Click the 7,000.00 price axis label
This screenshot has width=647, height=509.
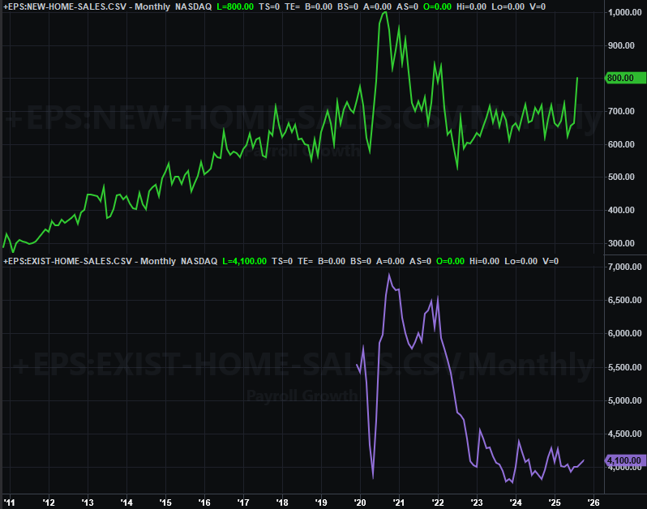pos(625,267)
